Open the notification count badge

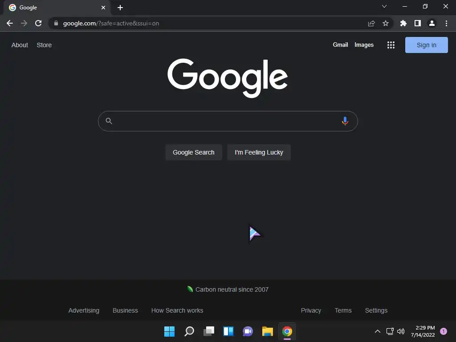click(x=443, y=331)
